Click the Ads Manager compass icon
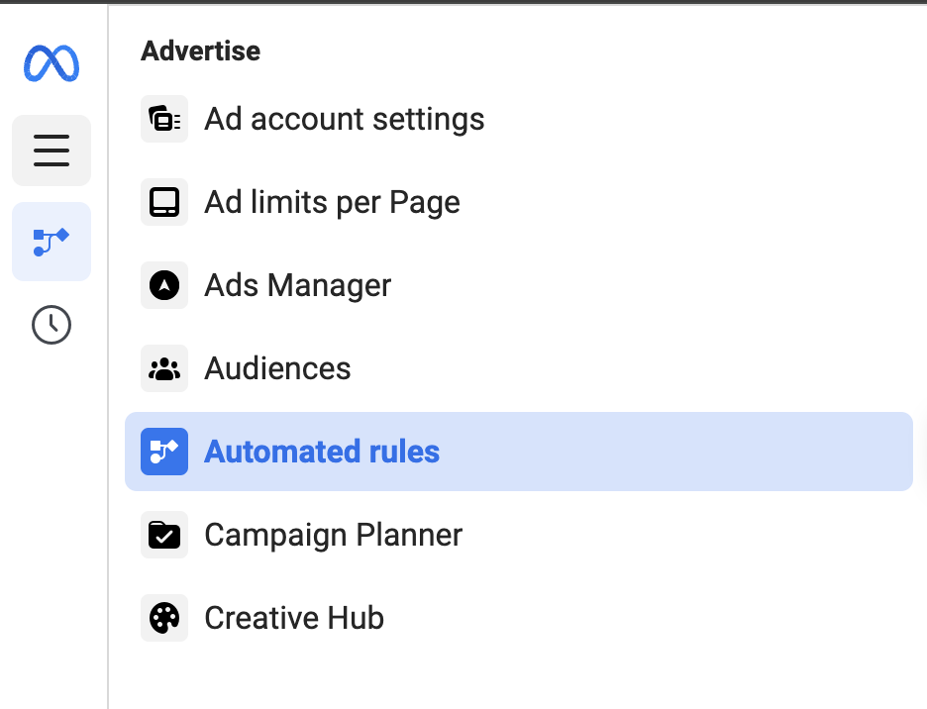This screenshot has width=927, height=709. coord(164,285)
